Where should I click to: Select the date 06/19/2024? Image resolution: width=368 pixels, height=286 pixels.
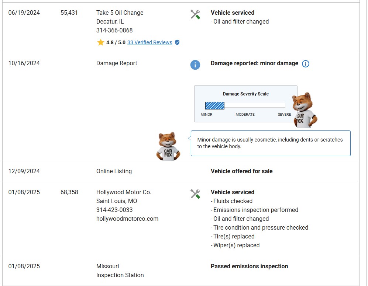[24, 13]
